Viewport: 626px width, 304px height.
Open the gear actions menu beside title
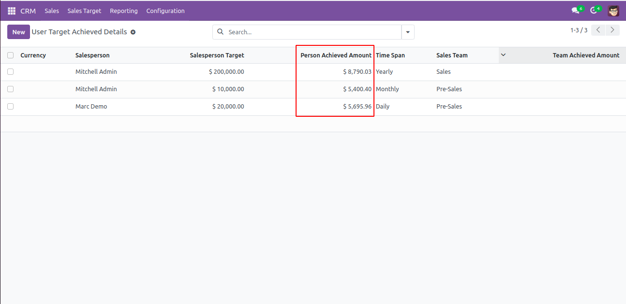[x=133, y=32]
